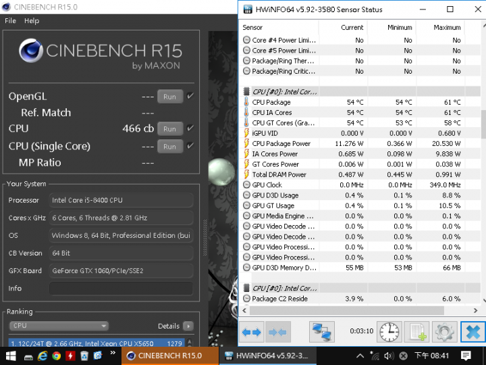Open the Cinebench Help menu
The image size is (486, 365).
32,21
